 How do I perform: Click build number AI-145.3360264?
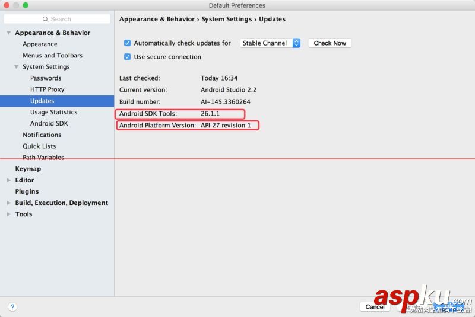point(226,102)
